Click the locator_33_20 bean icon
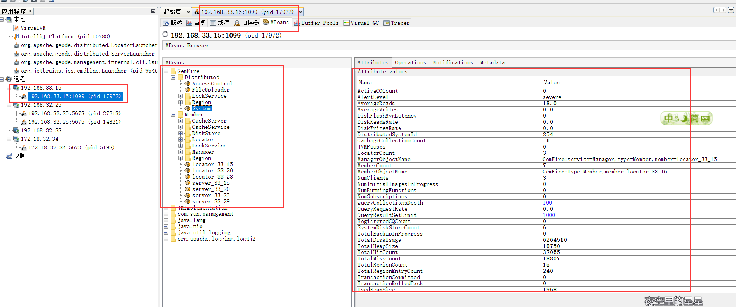This screenshot has width=736, height=307. coord(188,170)
